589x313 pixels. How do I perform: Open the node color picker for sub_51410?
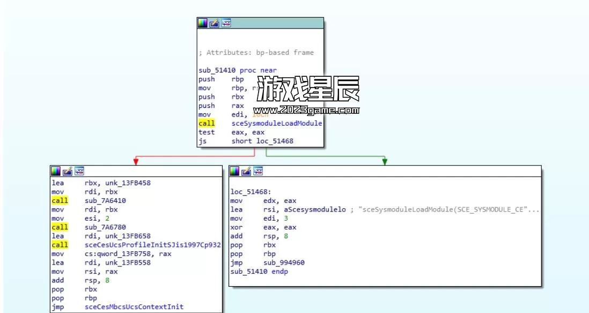[x=202, y=23]
